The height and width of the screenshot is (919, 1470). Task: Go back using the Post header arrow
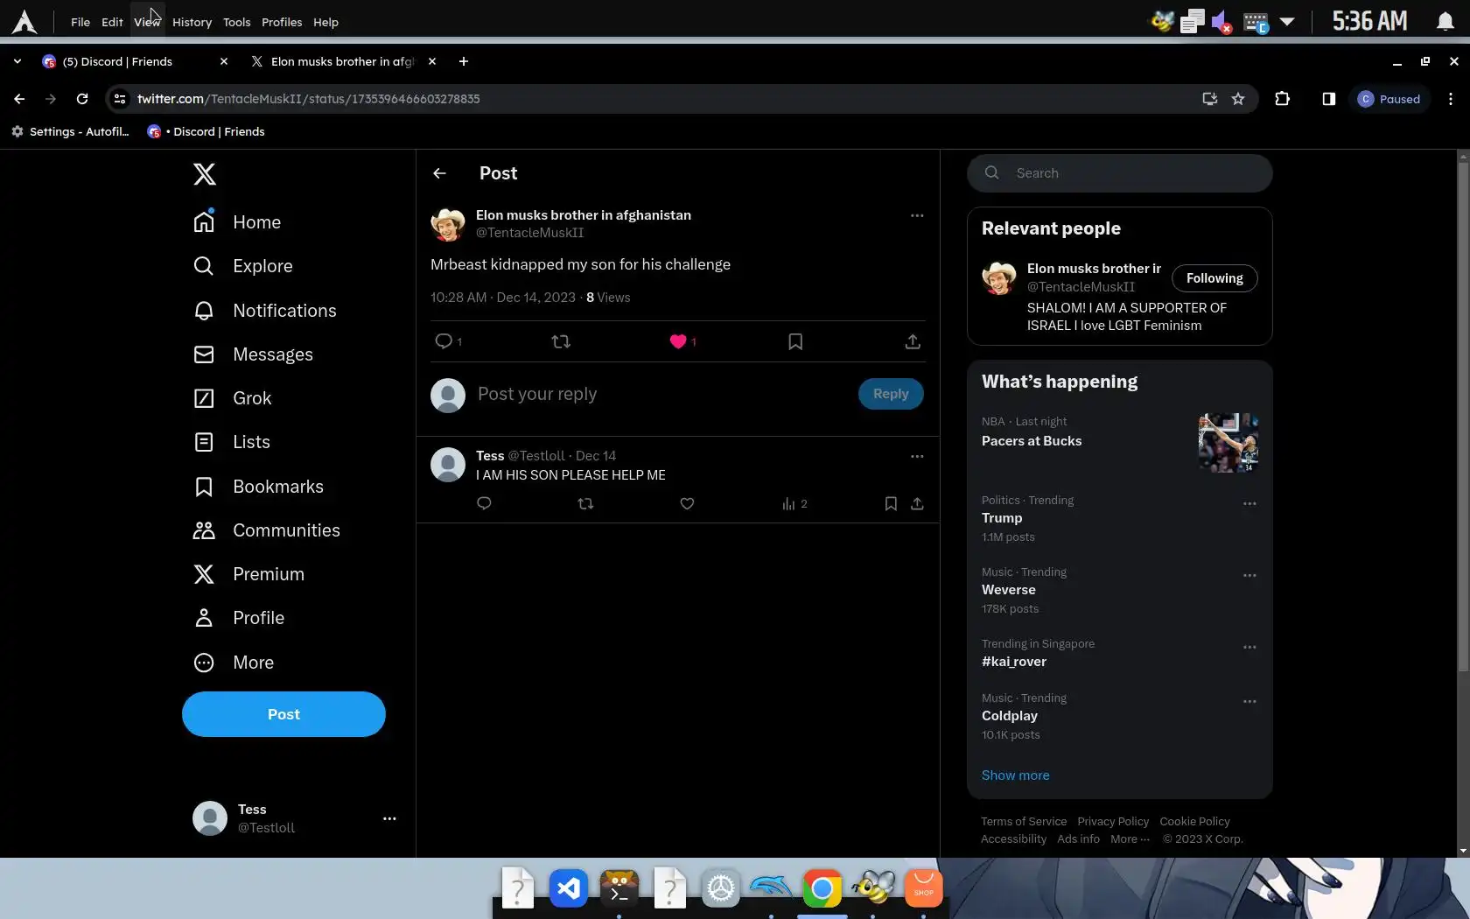pyautogui.click(x=439, y=173)
